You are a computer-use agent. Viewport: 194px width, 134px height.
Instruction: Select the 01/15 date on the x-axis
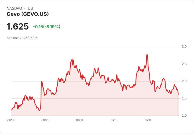click(113, 120)
